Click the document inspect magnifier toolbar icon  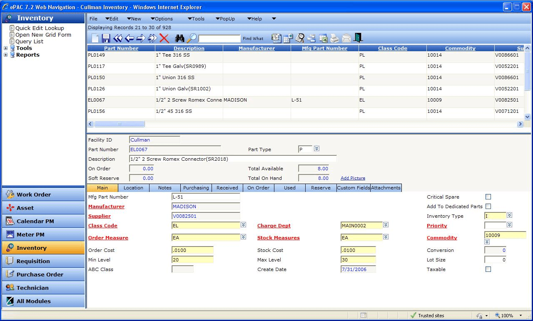click(300, 38)
